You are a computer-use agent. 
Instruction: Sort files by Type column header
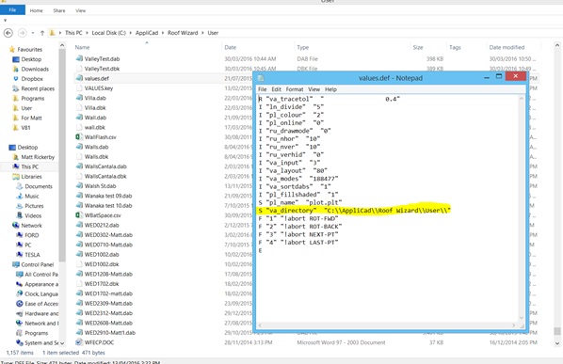(303, 47)
